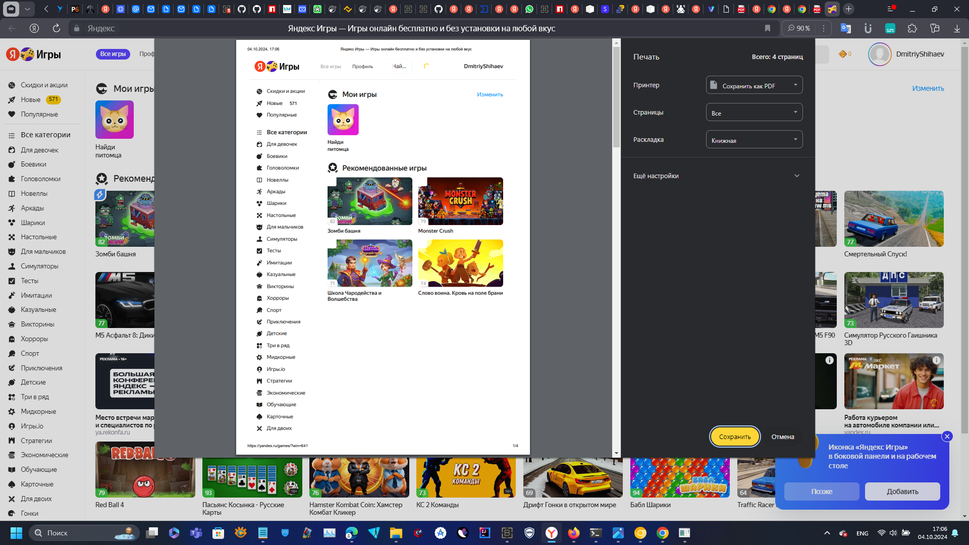The width and height of the screenshot is (969, 545).
Task: Open the extensions puzzle icon
Action: (912, 28)
